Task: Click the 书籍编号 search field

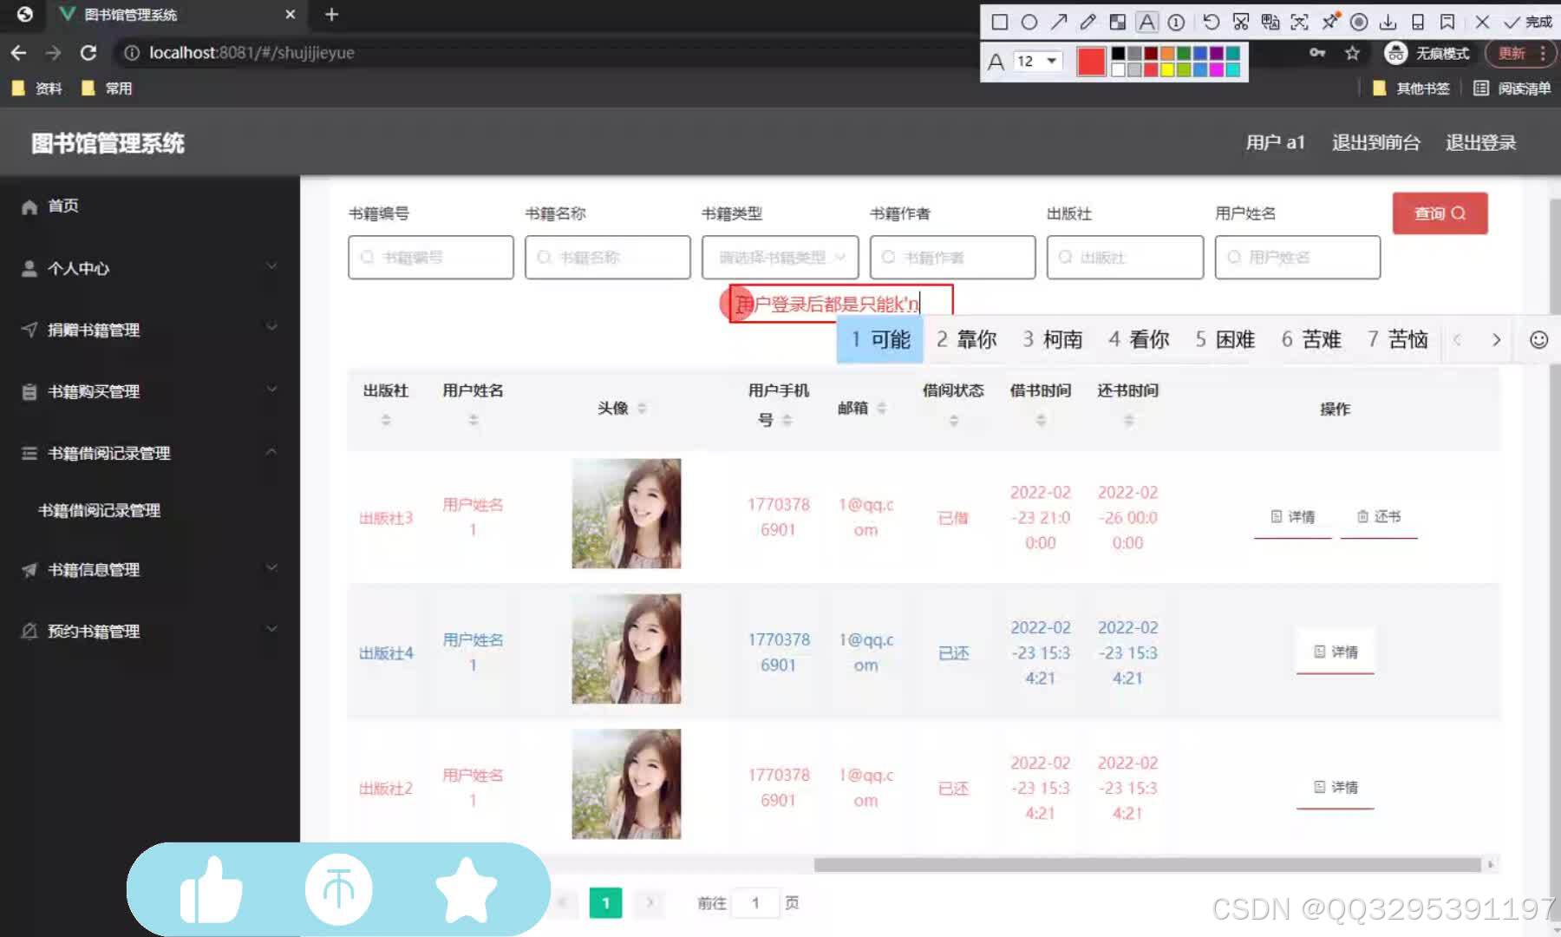Action: pos(431,258)
